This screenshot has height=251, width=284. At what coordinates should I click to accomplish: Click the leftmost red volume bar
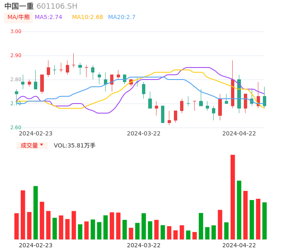pyautogui.click(x=17, y=226)
